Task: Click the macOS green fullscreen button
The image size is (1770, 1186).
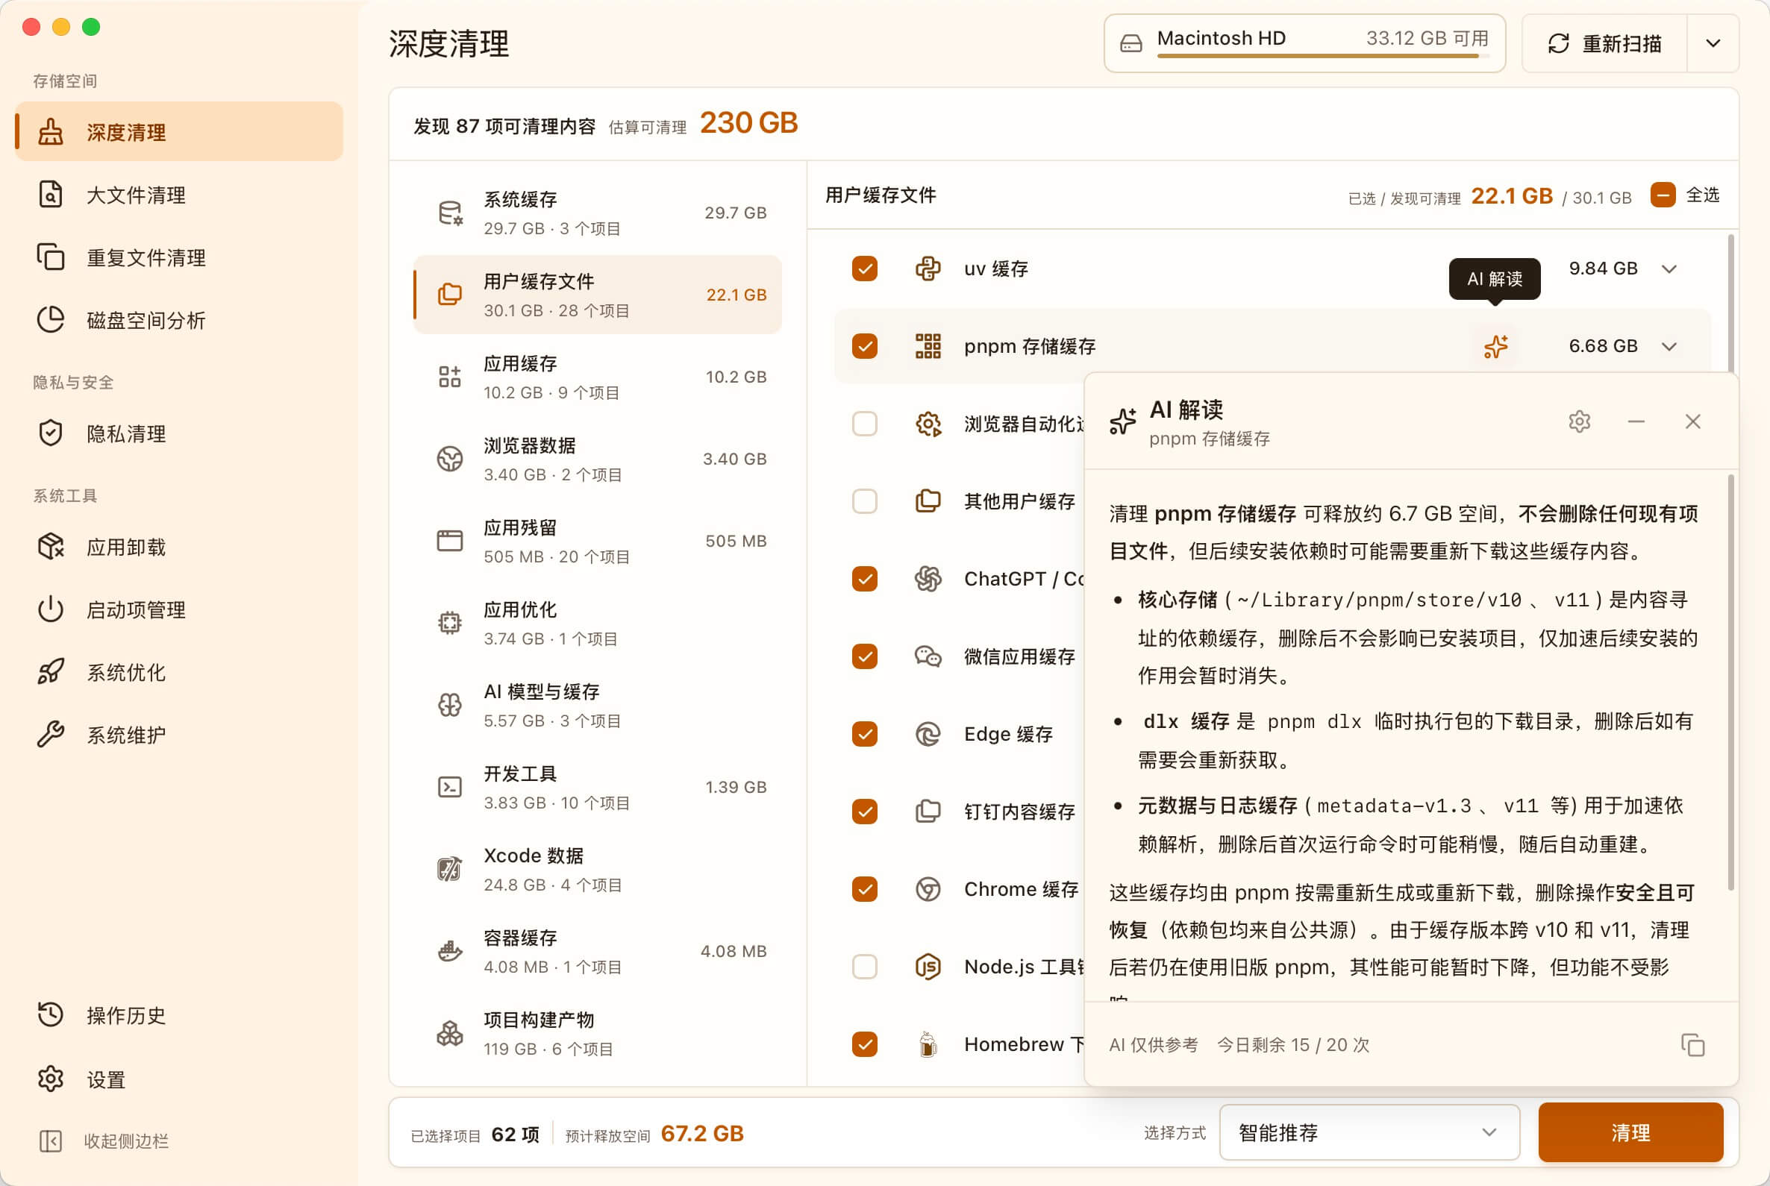Action: click(91, 28)
